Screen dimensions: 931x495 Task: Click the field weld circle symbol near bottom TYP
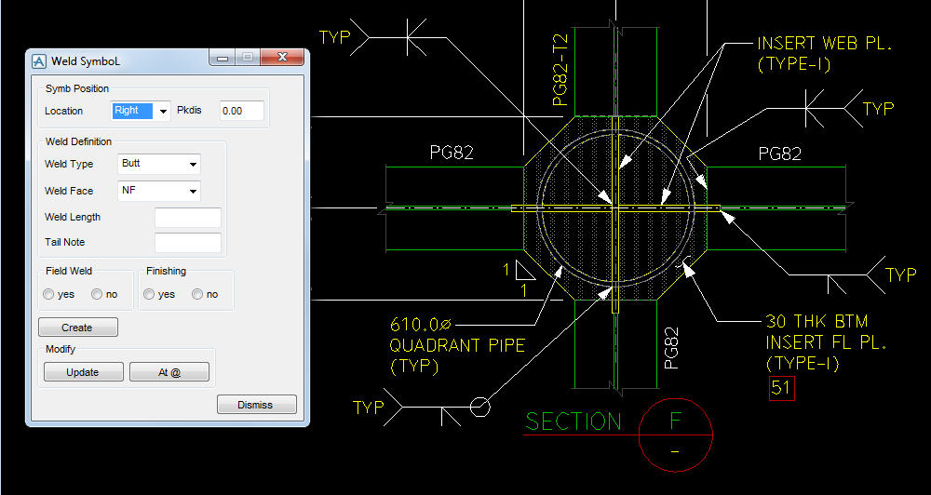tap(480, 408)
